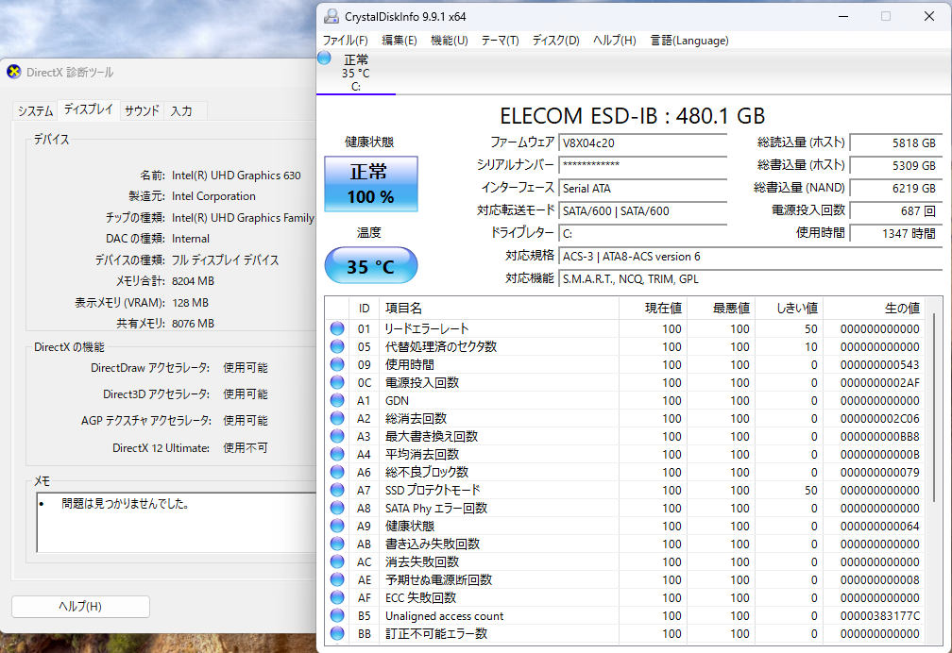Click 総書込量 (NAND) value 6219 GB
952x653 pixels.
895,188
